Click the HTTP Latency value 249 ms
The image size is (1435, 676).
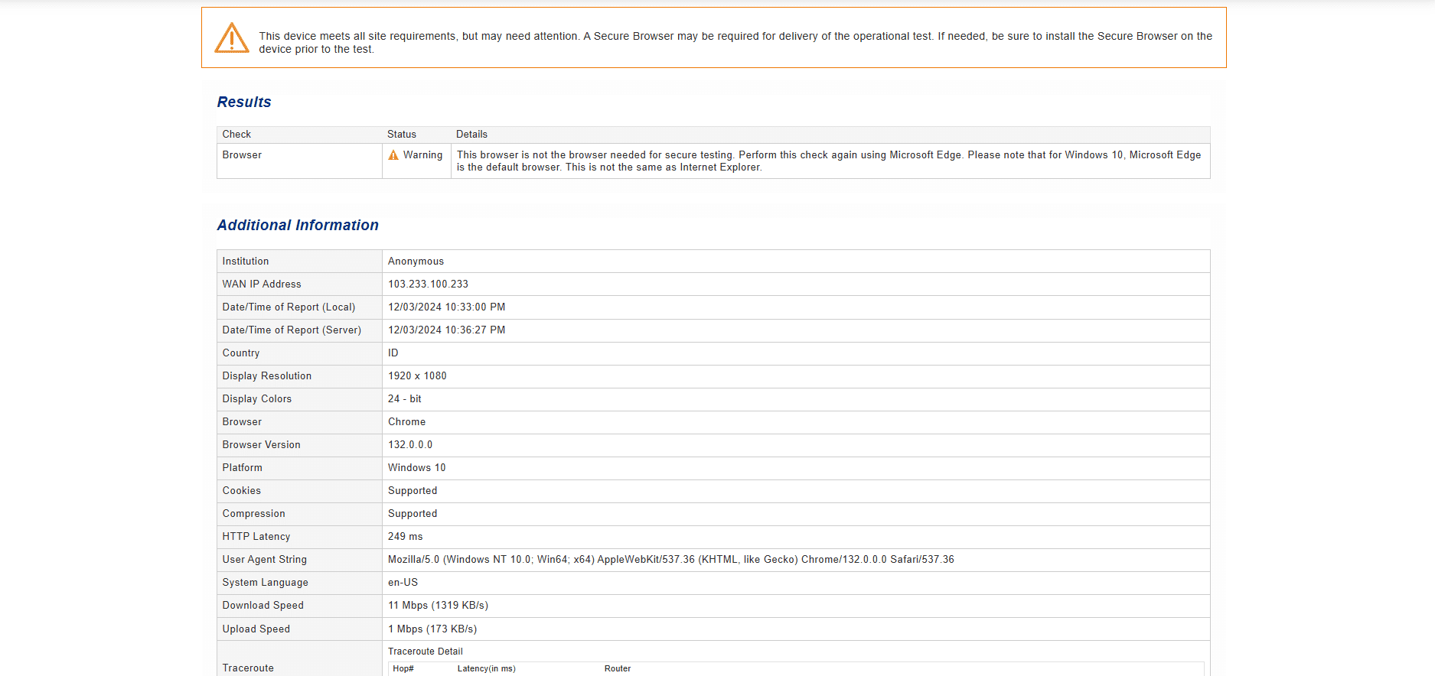405,537
